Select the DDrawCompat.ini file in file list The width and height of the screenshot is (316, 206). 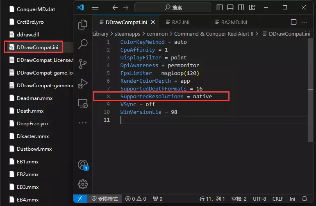pos(37,48)
